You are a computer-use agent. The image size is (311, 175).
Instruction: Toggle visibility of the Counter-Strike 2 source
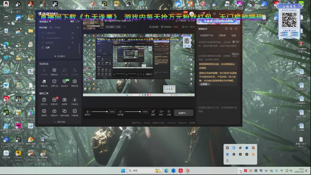73,38
